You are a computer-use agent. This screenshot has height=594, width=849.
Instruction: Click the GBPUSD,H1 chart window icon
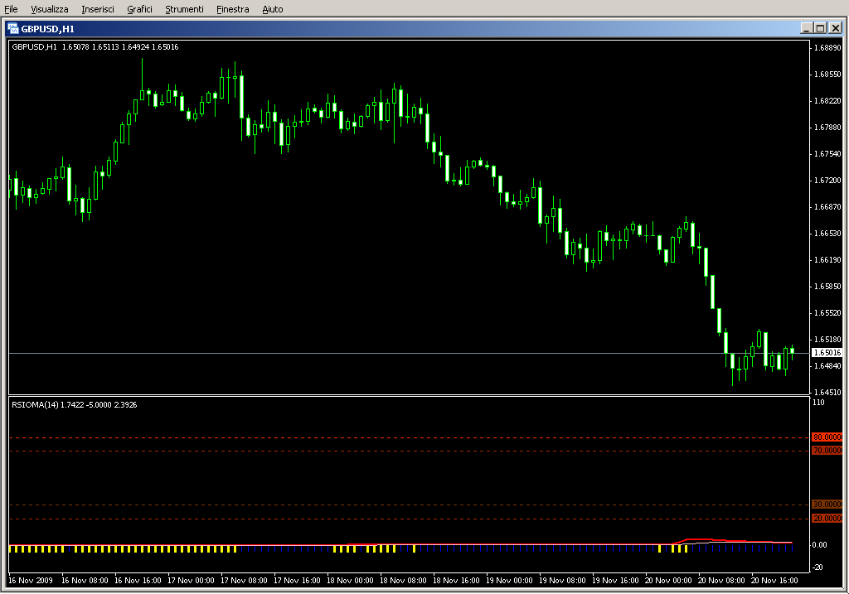tap(13, 28)
